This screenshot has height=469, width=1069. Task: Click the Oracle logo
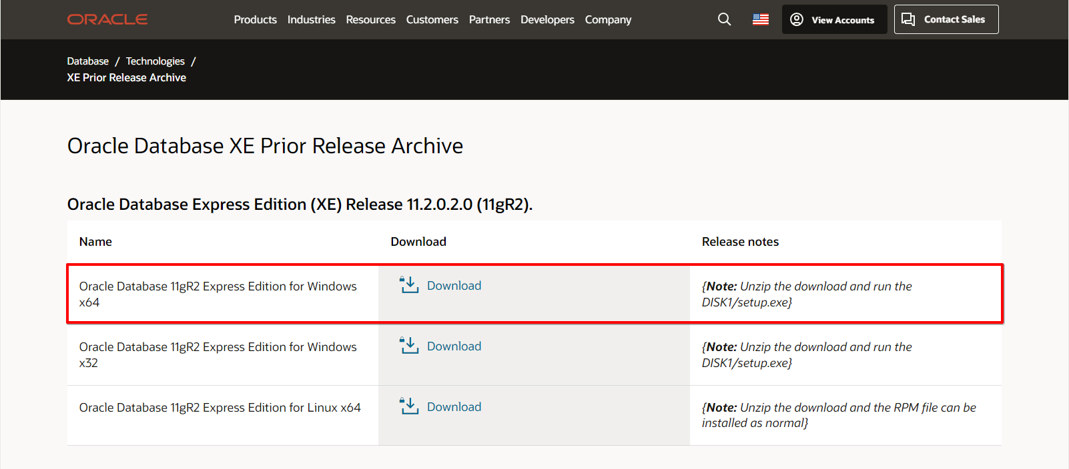107,19
